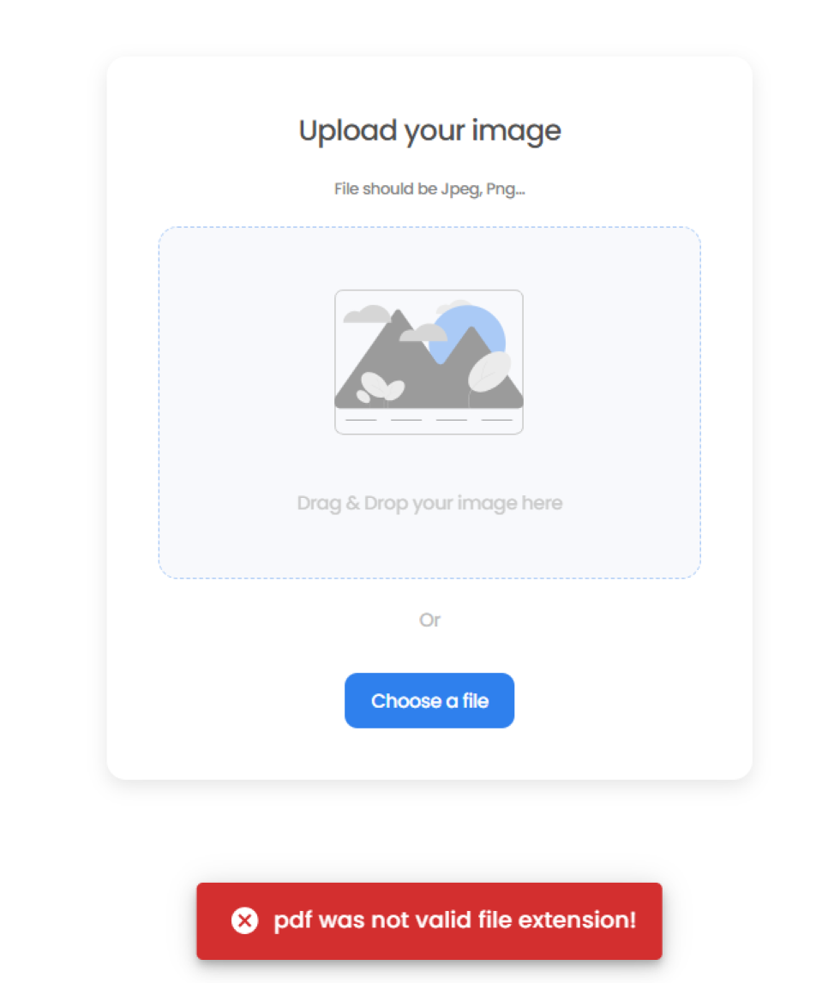Click the pdf was not valid message text

click(455, 920)
